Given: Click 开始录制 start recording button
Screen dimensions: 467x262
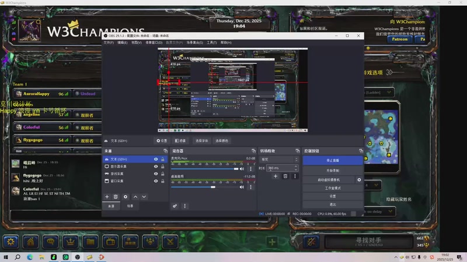Looking at the screenshot, I should pyautogui.click(x=333, y=171).
